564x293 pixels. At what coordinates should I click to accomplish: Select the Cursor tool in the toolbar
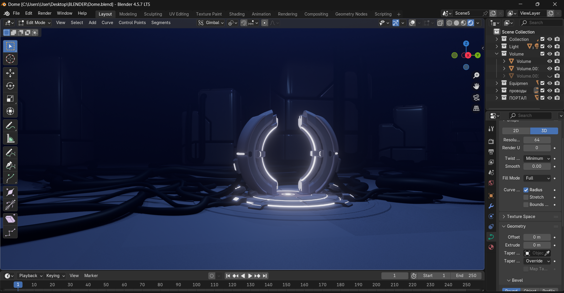[10, 59]
